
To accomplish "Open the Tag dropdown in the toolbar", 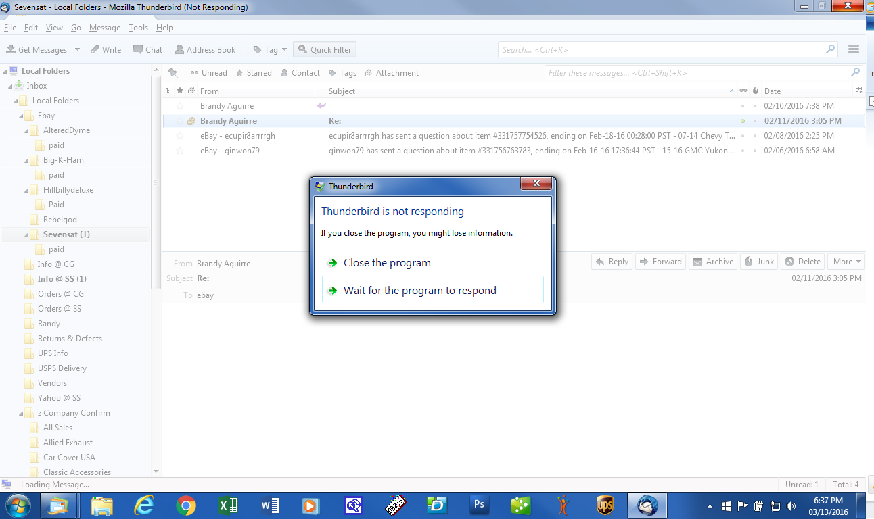I will [271, 49].
